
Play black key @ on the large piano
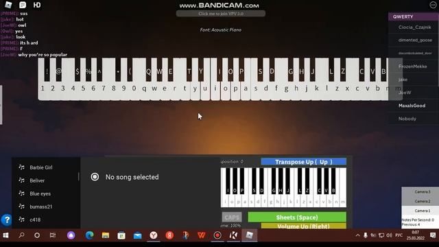click(x=58, y=70)
